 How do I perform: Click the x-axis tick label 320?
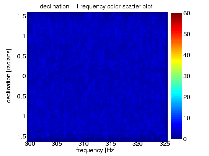pos(137,144)
